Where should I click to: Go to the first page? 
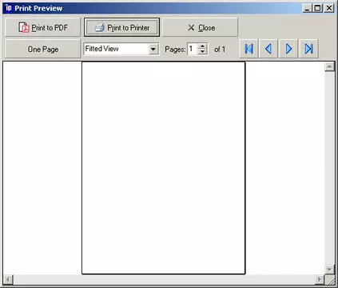(249, 49)
